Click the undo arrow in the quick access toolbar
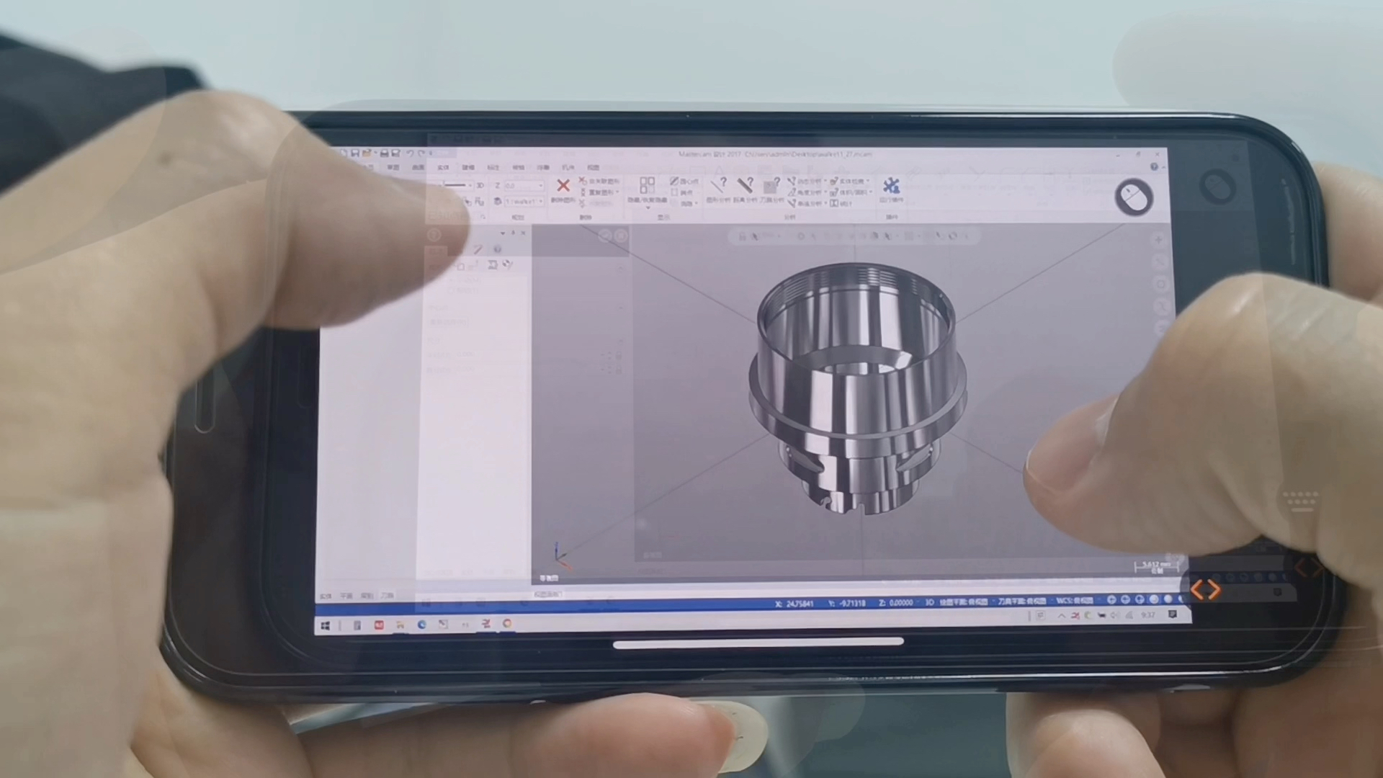The image size is (1383, 778). [x=409, y=153]
